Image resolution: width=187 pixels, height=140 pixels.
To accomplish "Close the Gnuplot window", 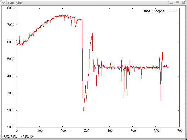I will (184, 3).
